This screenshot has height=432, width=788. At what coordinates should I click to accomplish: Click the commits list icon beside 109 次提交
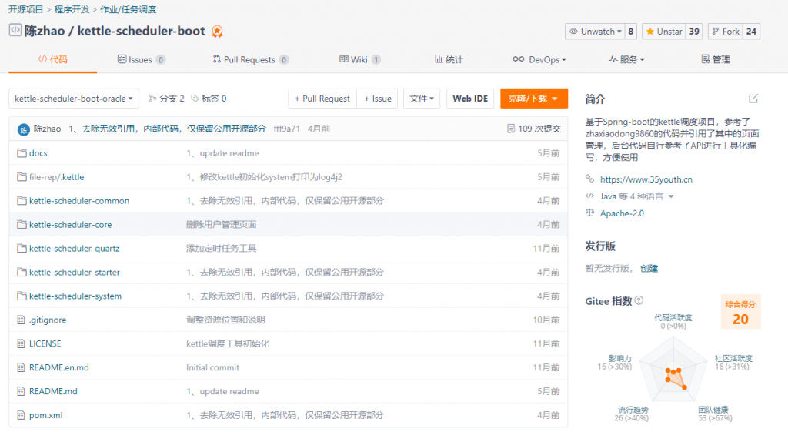pyautogui.click(x=511, y=129)
